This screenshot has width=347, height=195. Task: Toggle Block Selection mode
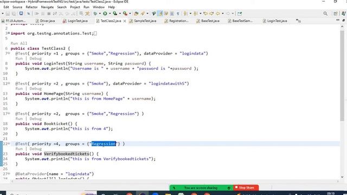(172, 14)
